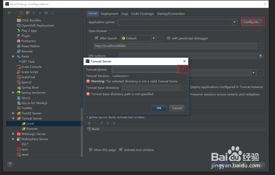Select Play 2 App entry

(27, 31)
